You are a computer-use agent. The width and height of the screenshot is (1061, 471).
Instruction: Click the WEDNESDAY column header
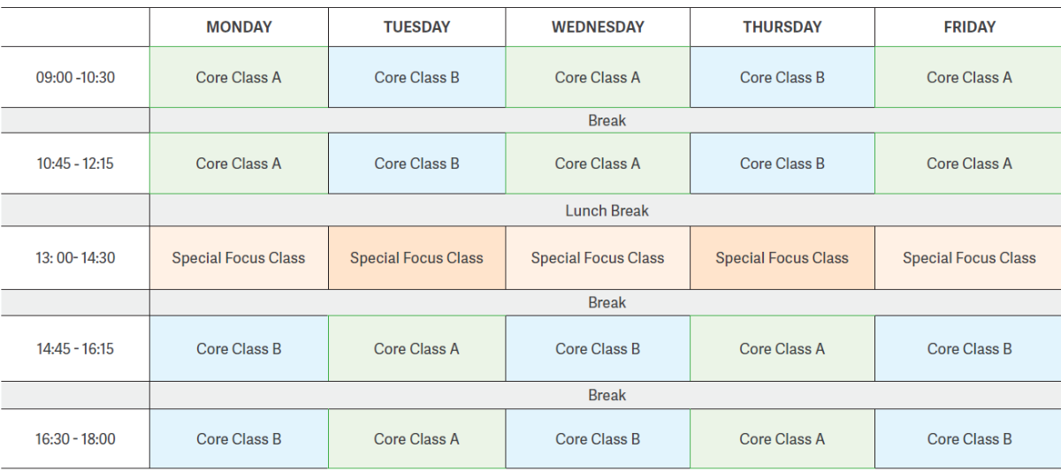[x=598, y=27]
